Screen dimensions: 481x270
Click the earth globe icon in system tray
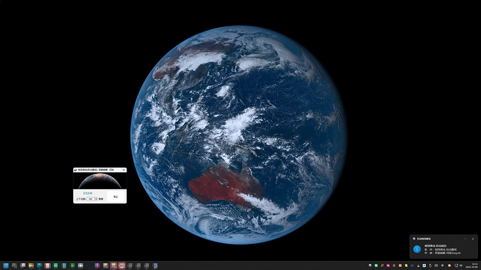(370, 265)
